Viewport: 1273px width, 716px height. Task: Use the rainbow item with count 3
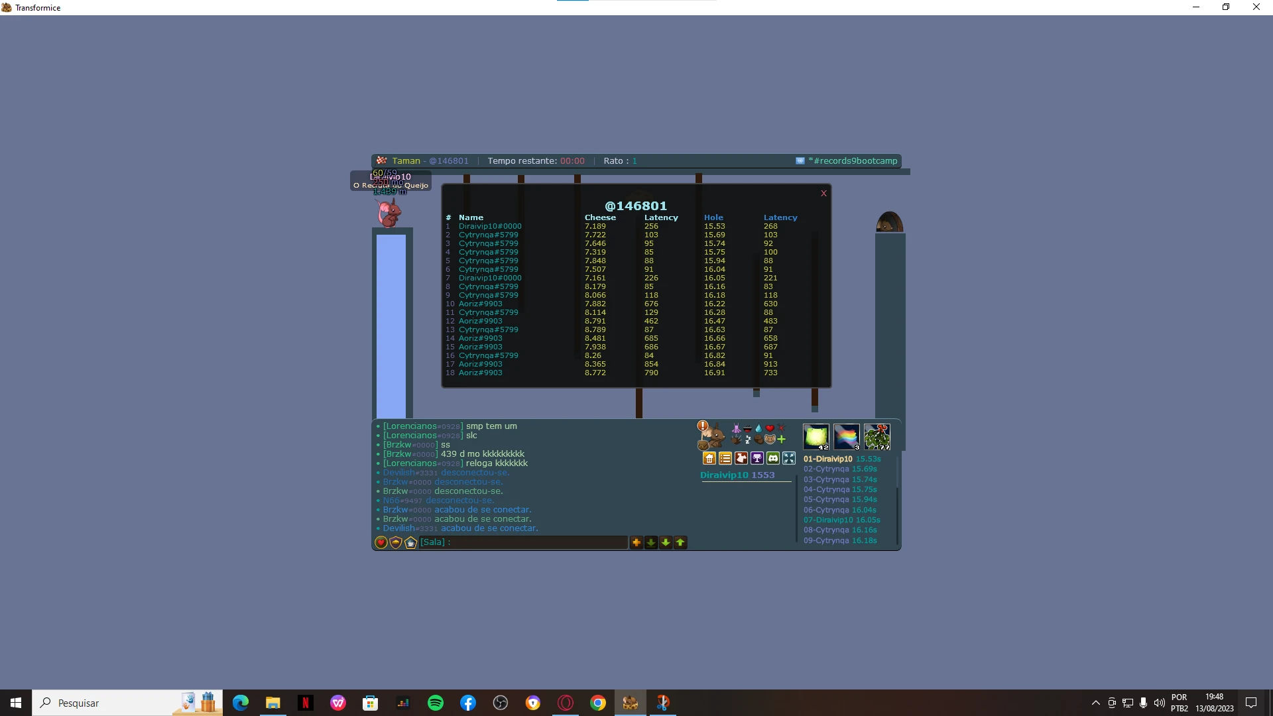tap(847, 437)
